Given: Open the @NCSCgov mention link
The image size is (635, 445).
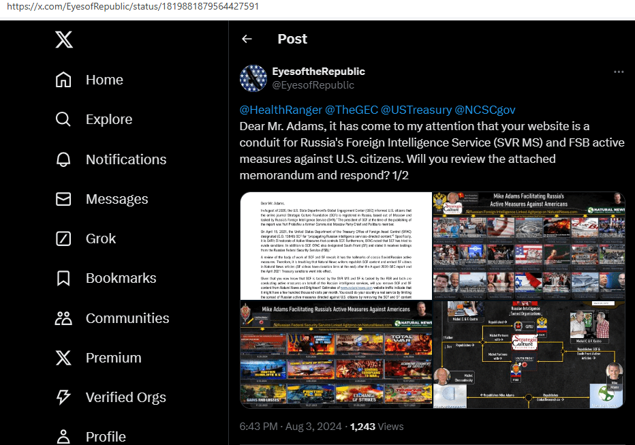Looking at the screenshot, I should tap(484, 110).
